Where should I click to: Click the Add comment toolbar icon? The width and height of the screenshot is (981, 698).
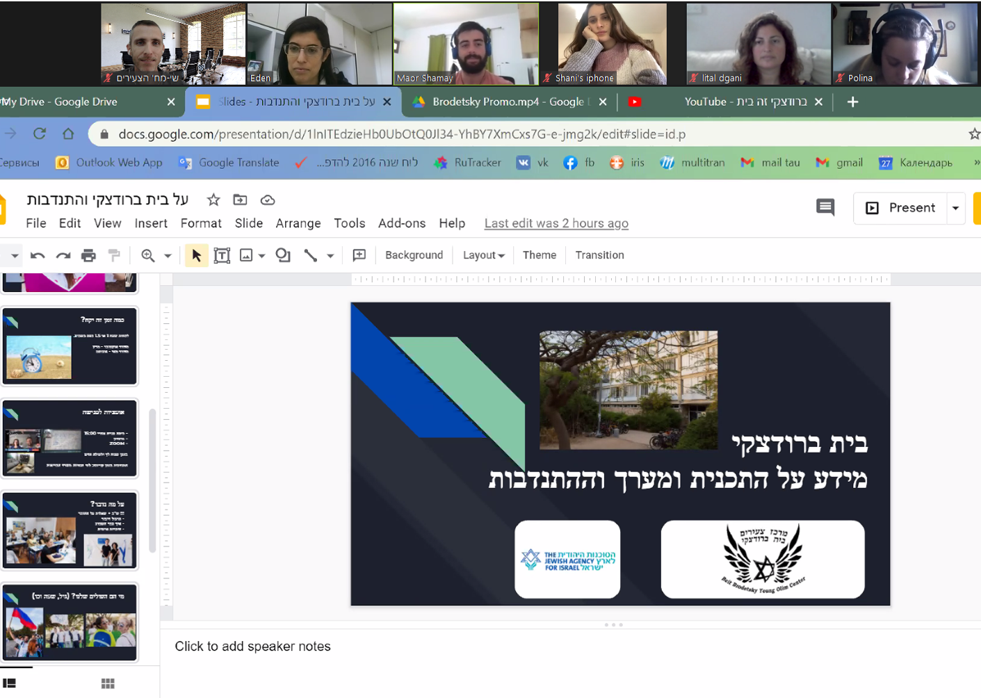coord(359,255)
